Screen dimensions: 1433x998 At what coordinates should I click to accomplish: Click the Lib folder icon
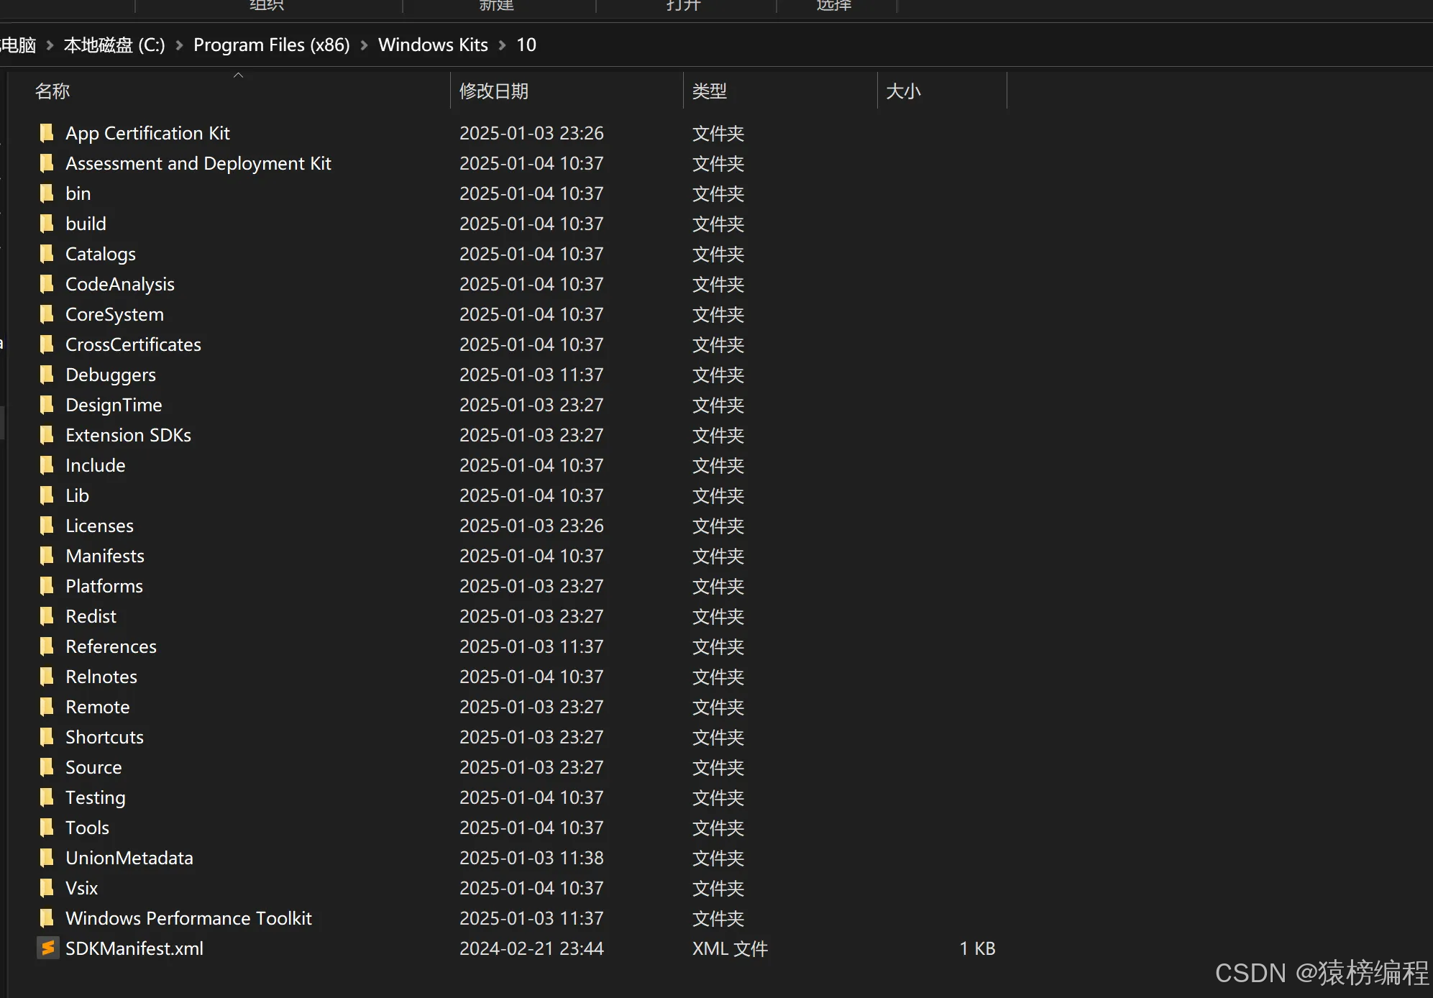coord(47,495)
